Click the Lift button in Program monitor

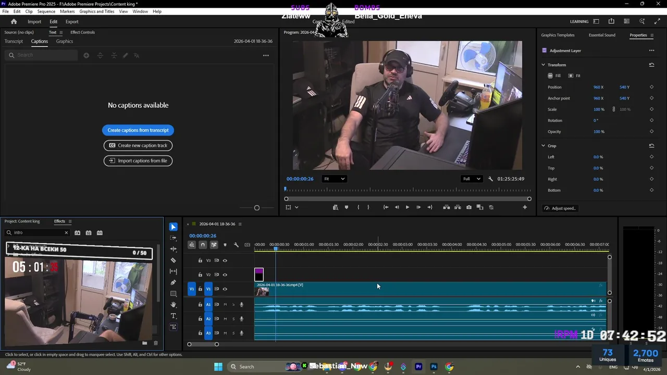click(447, 207)
